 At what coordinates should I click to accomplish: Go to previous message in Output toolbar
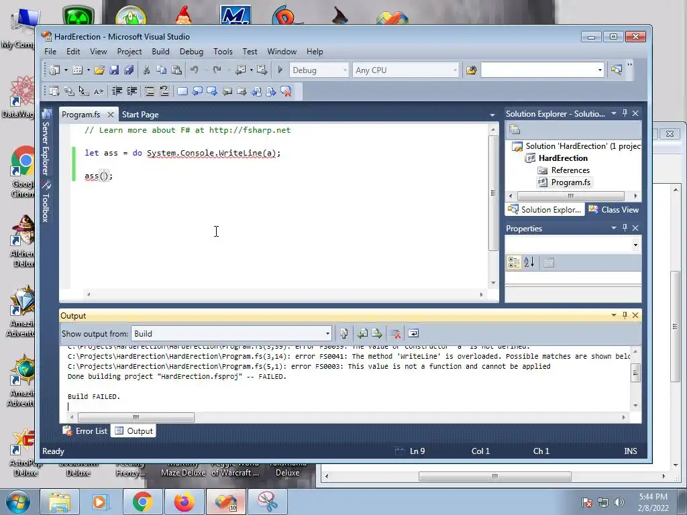tap(362, 334)
